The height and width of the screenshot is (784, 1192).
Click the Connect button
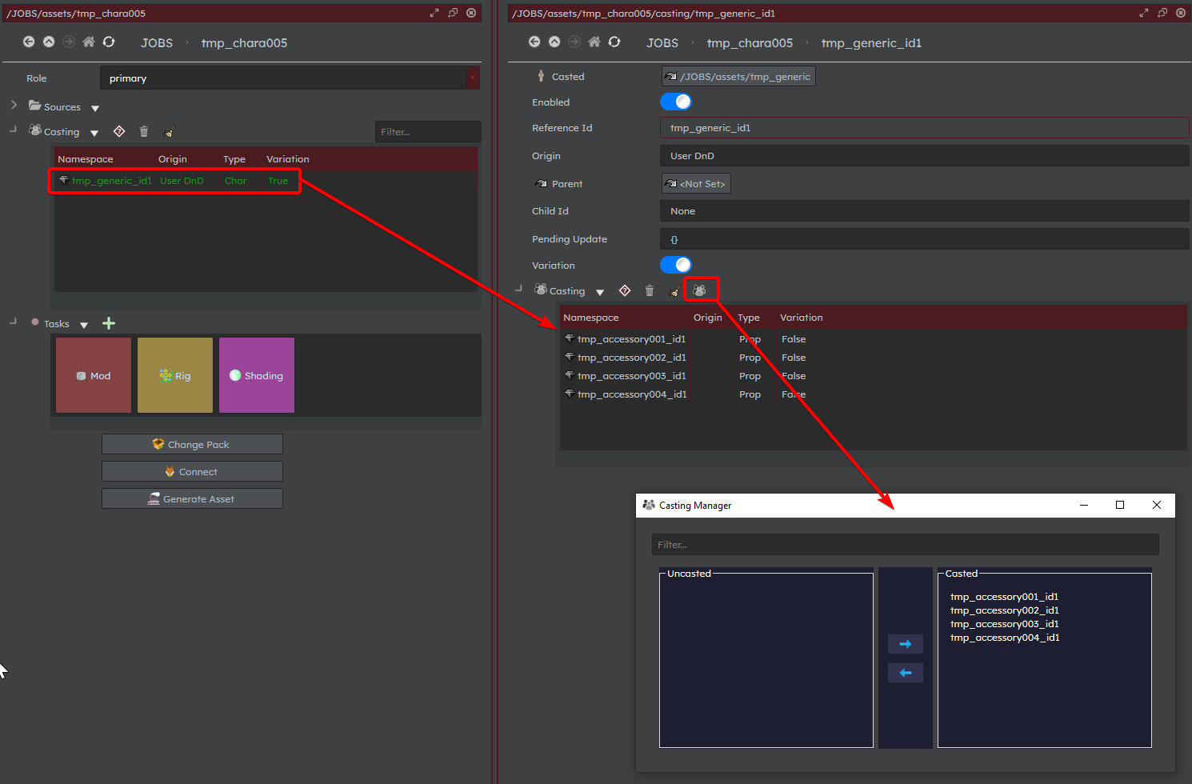click(192, 471)
